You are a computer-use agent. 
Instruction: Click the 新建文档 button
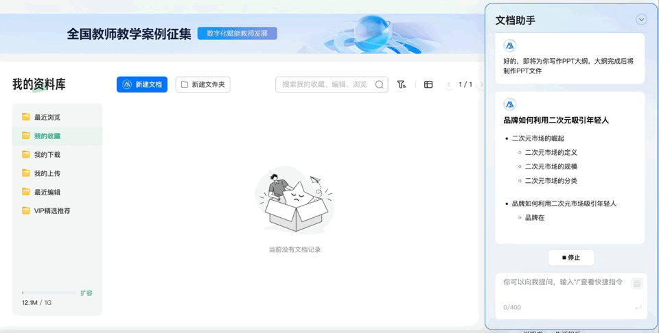click(142, 84)
